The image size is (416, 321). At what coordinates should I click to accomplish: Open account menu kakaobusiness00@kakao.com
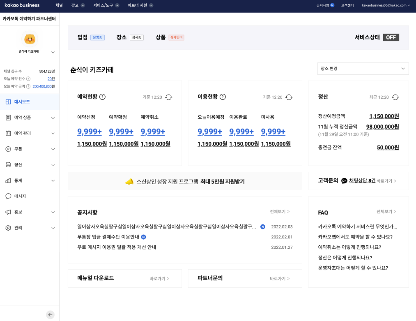pos(386,5)
